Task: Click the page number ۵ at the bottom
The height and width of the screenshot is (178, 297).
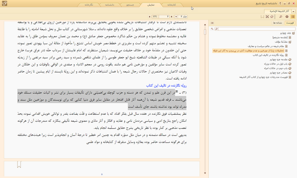Action: (102, 174)
